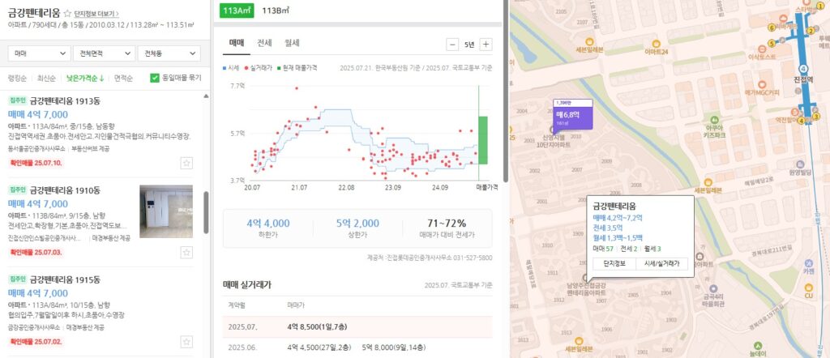
Task: Open the 전체면적 area dropdown
Action: [x=105, y=53]
